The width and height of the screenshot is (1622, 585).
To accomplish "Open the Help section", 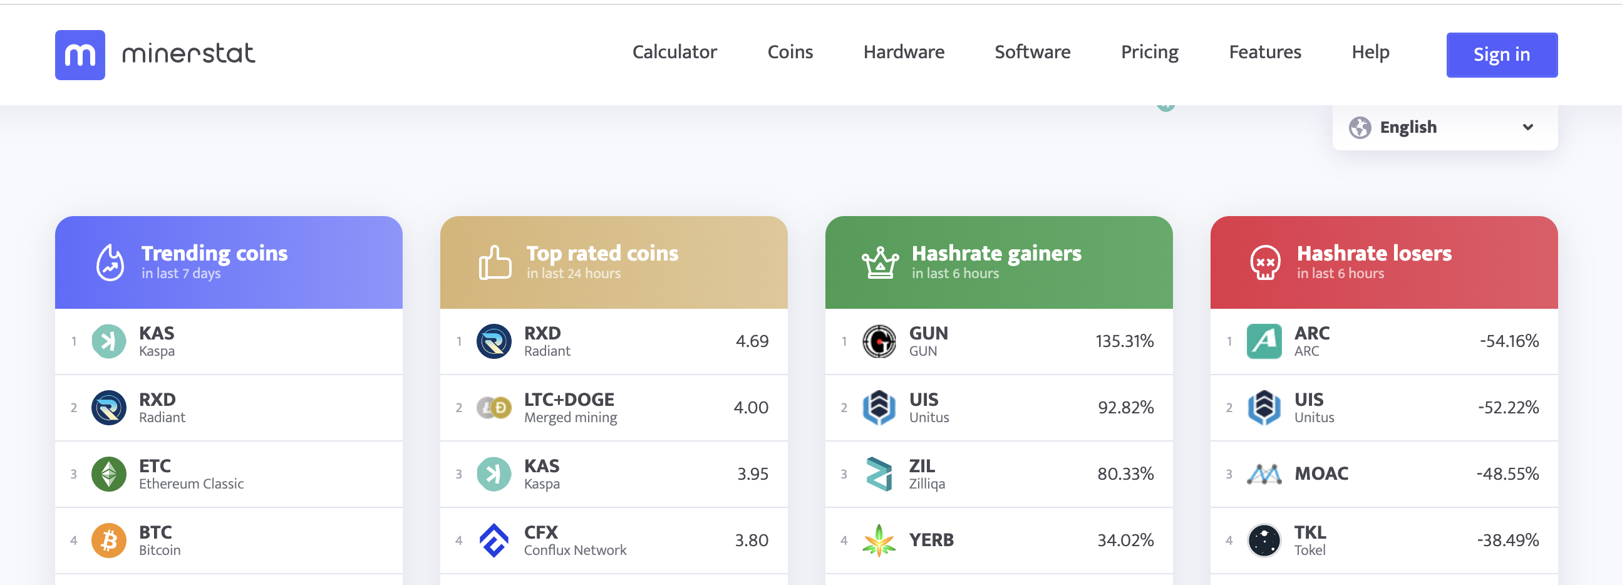I will click(1370, 52).
